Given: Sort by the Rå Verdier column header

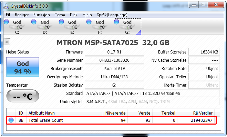Looking at the screenshot, I should tap(196, 113).
